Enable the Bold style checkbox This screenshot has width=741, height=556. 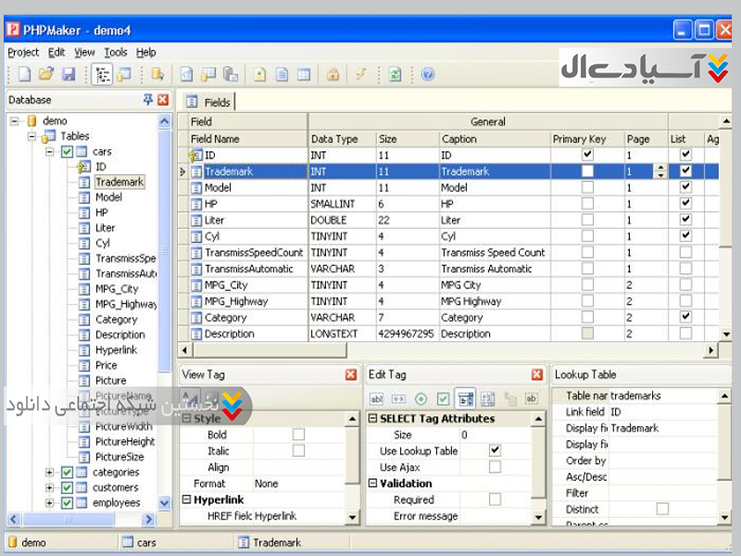tap(298, 435)
